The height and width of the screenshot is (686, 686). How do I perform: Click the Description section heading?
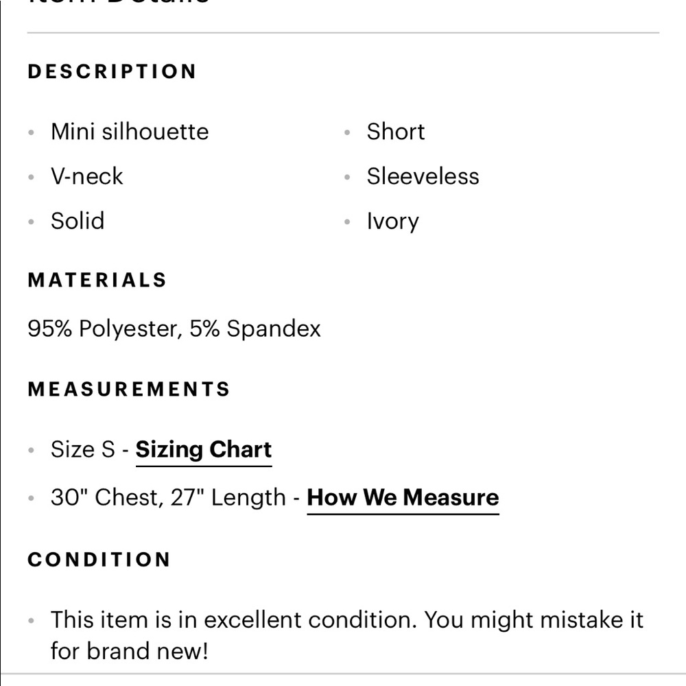[x=113, y=71]
